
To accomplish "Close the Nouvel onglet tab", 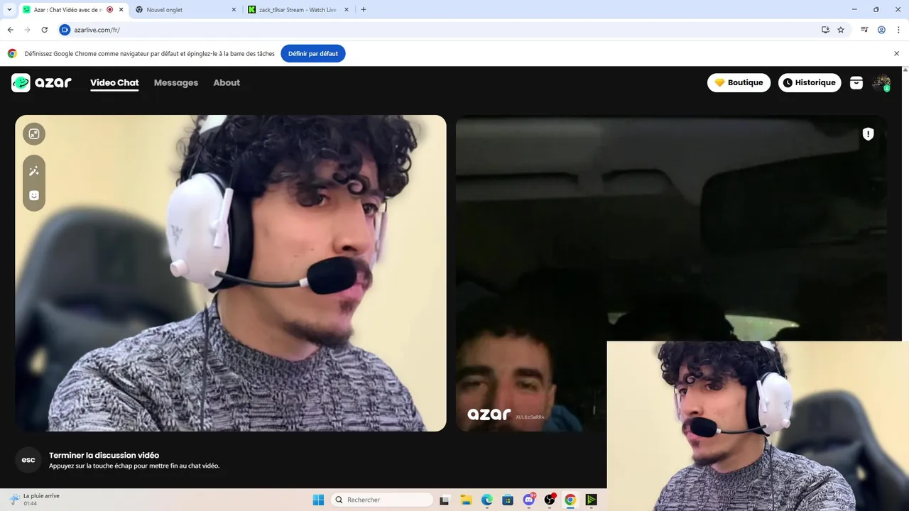I will pyautogui.click(x=234, y=10).
